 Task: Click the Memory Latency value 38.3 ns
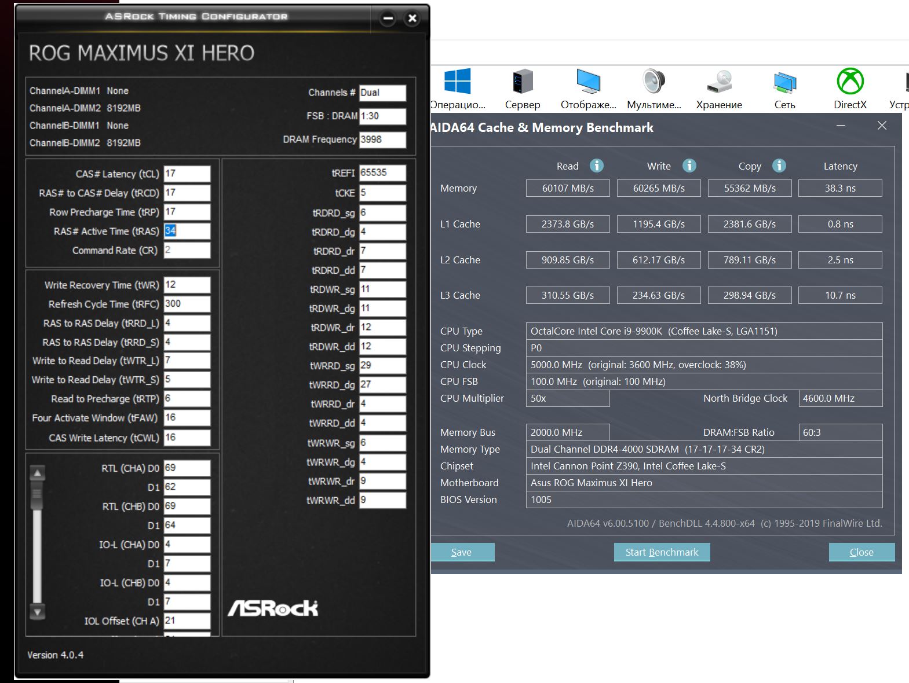(840, 188)
